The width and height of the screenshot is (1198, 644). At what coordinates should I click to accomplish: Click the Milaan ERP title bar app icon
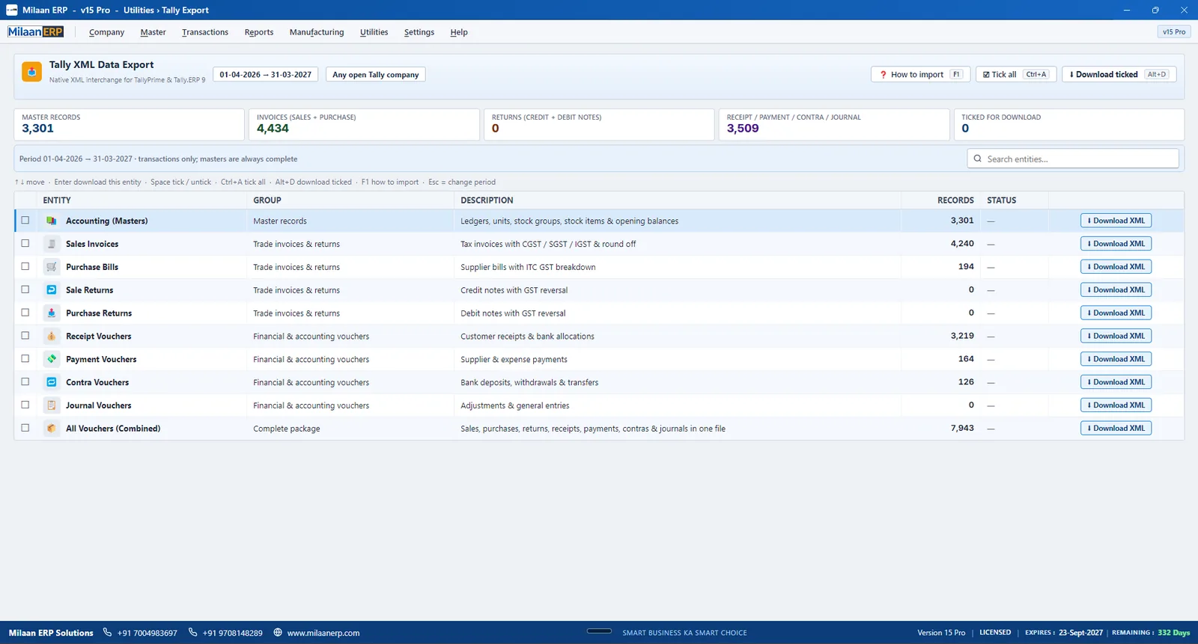click(x=12, y=10)
